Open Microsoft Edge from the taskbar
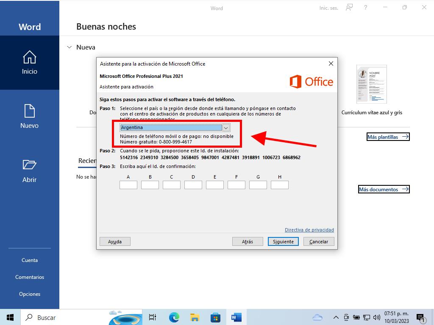The width and height of the screenshot is (434, 325). coord(174,317)
